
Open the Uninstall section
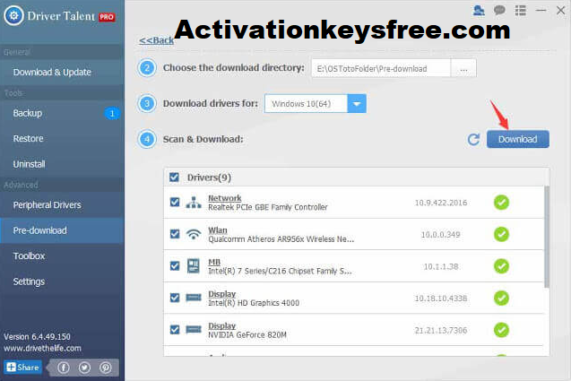[62, 164]
